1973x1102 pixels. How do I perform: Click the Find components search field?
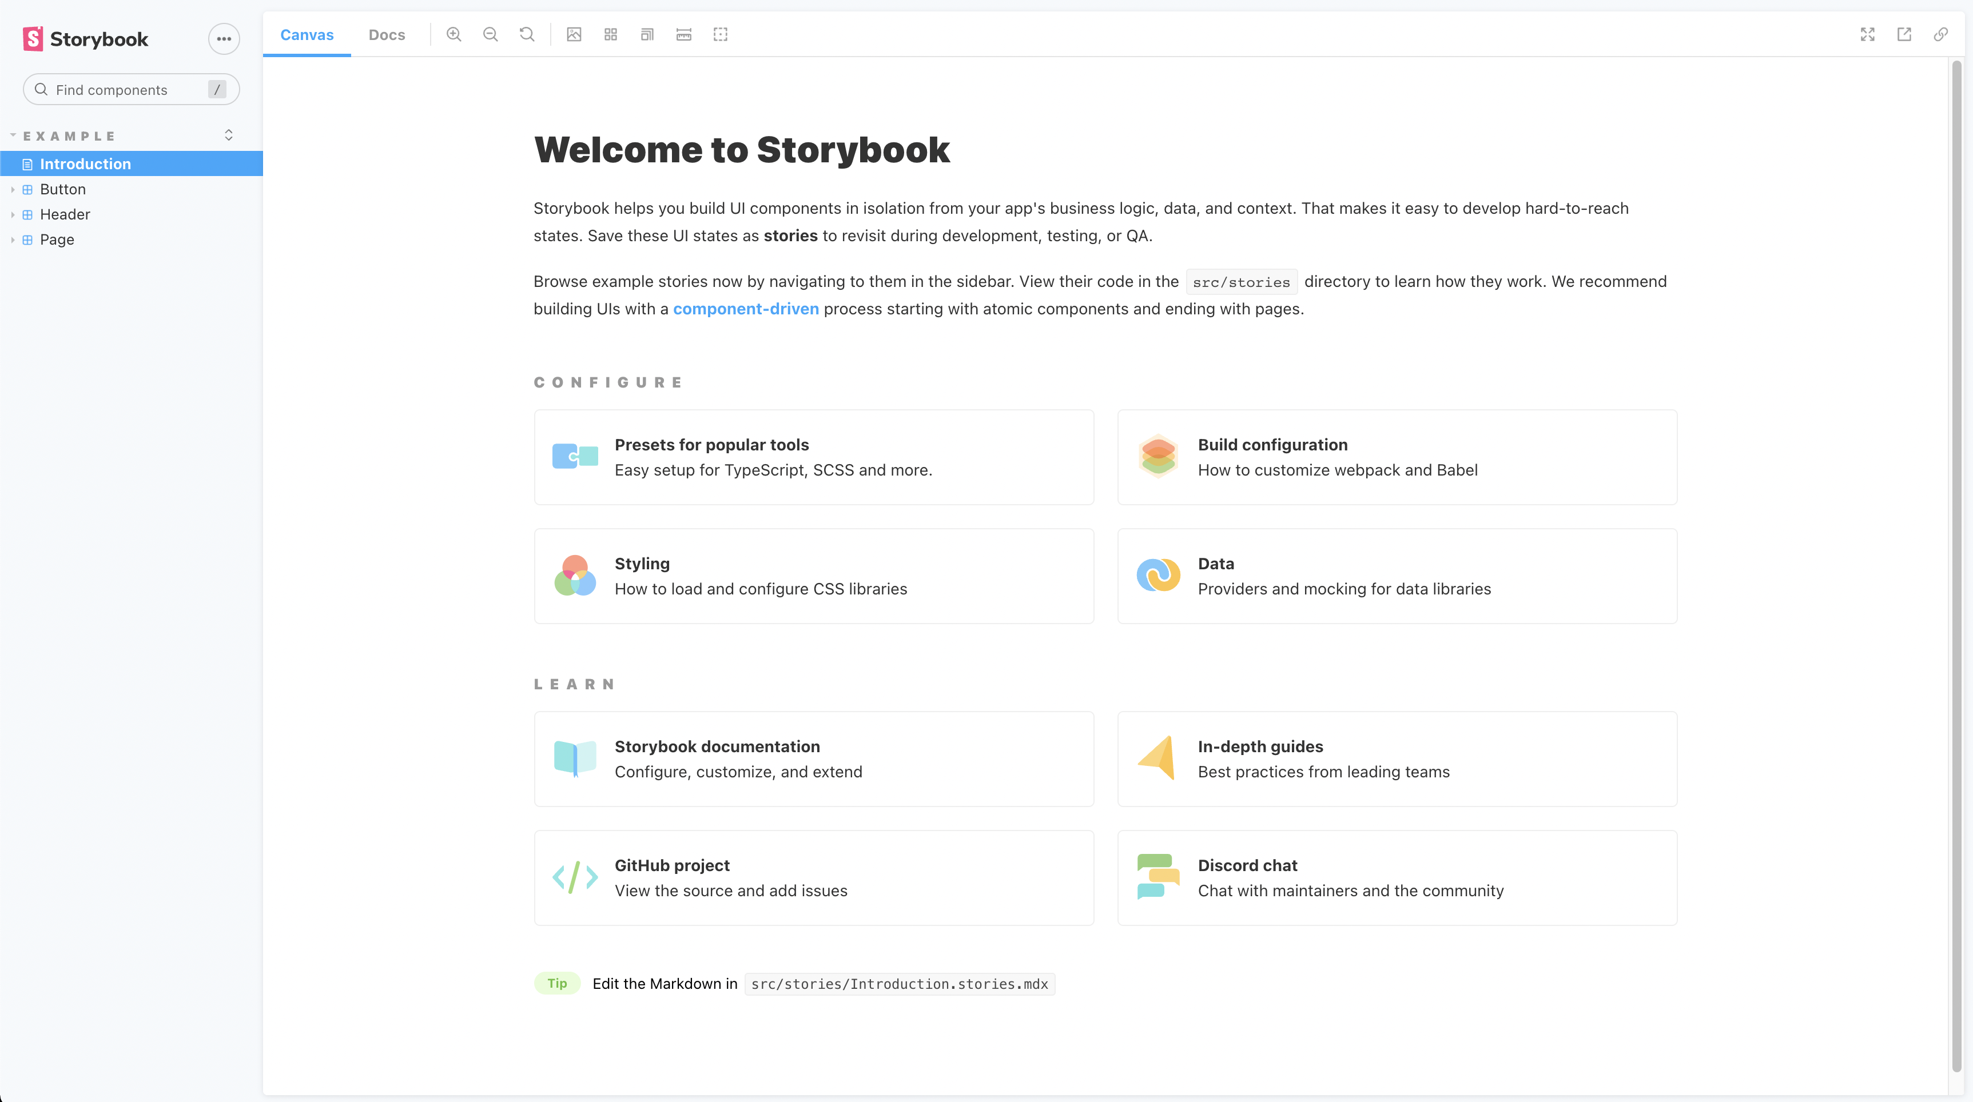tap(130, 90)
